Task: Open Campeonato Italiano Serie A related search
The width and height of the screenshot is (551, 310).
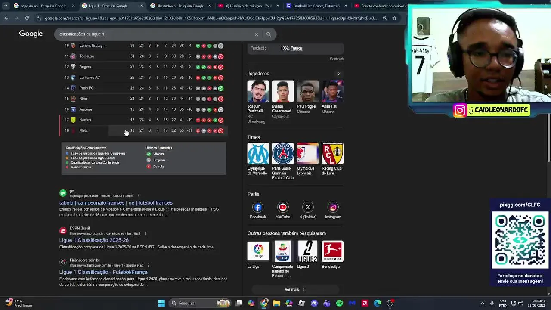Action: pos(283,251)
